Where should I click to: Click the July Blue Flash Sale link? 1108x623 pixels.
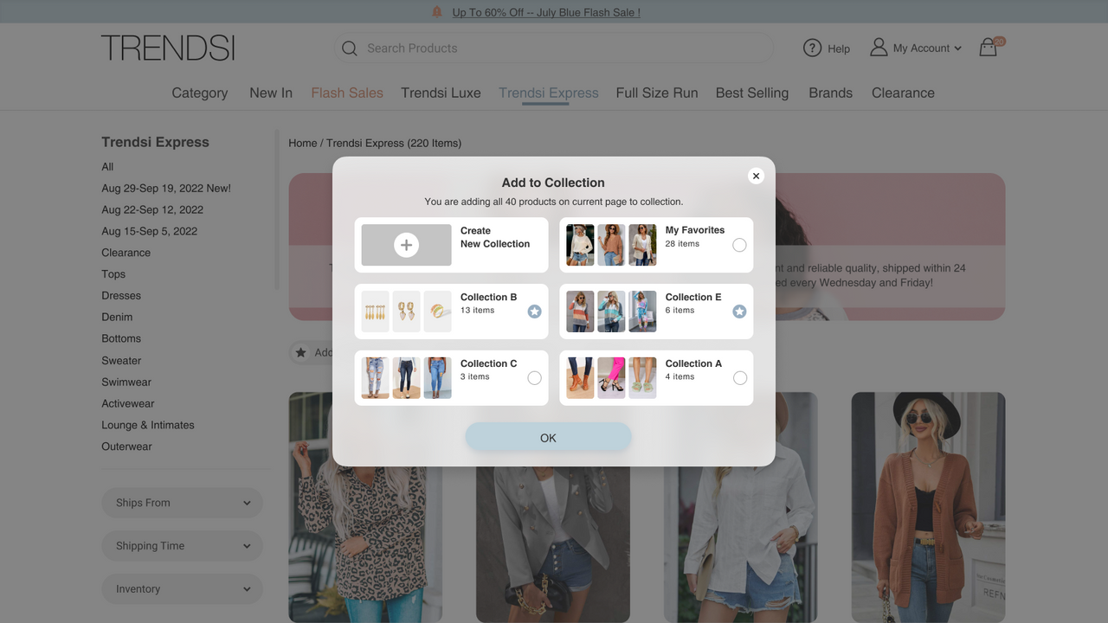tap(546, 12)
